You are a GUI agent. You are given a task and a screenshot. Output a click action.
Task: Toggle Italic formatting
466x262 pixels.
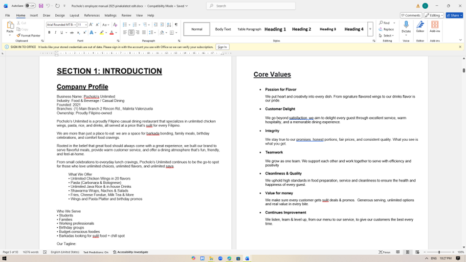55,33
